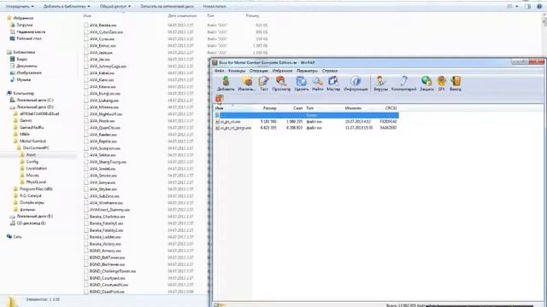
Task: Click the WinRAR virus scan (Вирусы) icon
Action: click(x=380, y=84)
